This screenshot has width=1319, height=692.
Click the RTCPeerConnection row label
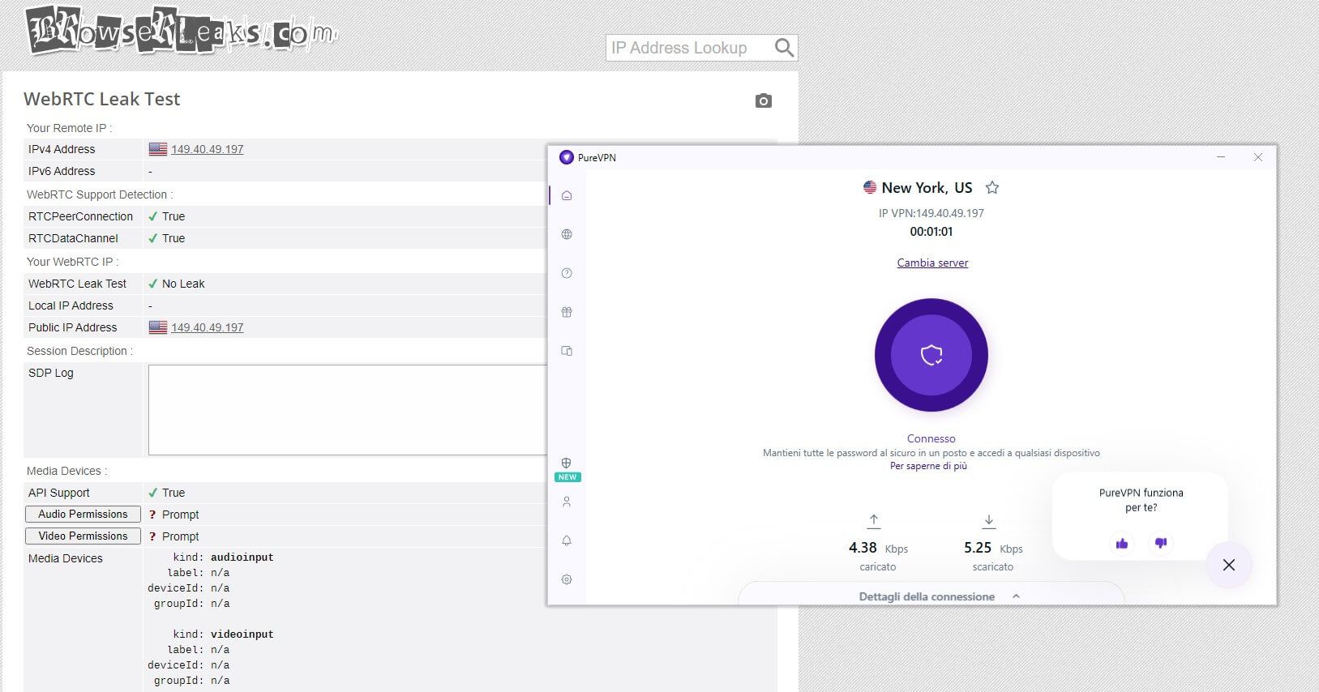80,216
